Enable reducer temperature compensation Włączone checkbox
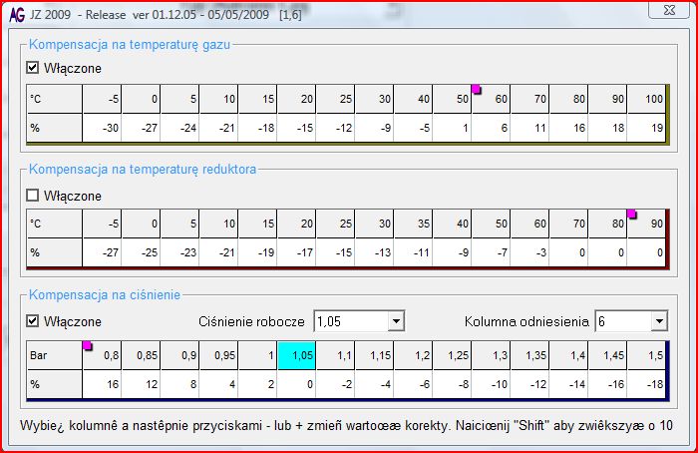The height and width of the screenshot is (453, 698). pos(33,196)
